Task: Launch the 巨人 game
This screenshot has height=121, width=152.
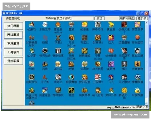Action: tap(111, 38)
